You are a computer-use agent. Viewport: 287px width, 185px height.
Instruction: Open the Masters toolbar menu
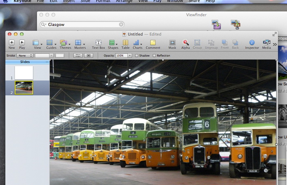point(80,45)
